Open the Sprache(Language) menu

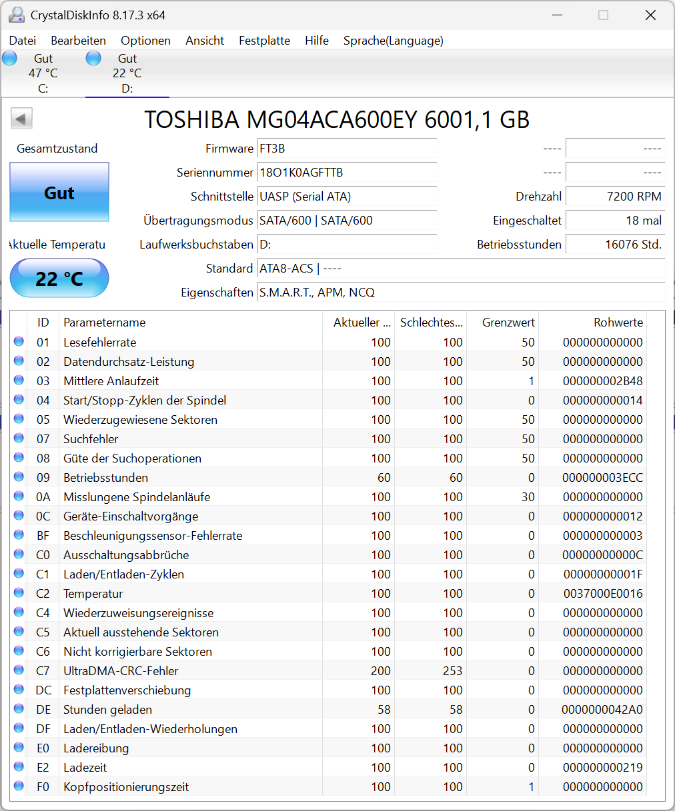pos(393,41)
